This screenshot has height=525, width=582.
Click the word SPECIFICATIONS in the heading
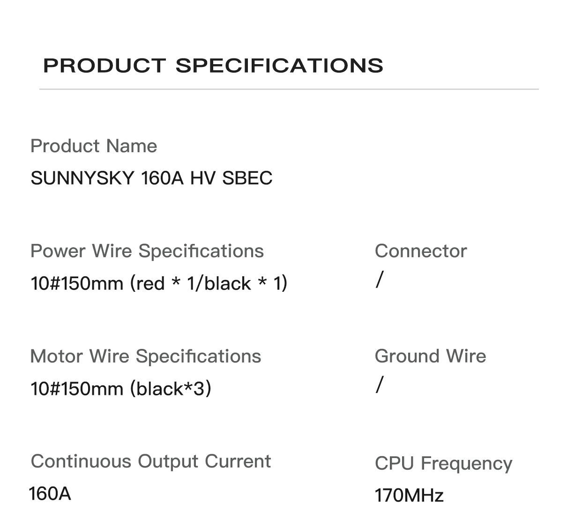pyautogui.click(x=279, y=66)
